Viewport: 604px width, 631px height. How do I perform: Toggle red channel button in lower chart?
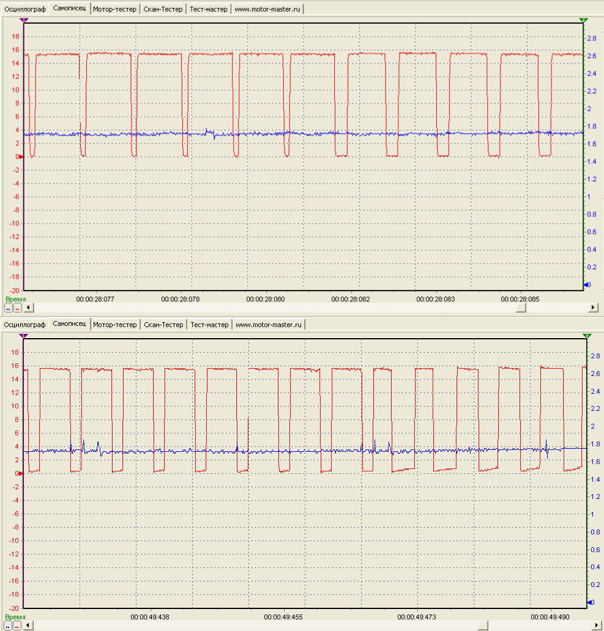[x=17, y=625]
